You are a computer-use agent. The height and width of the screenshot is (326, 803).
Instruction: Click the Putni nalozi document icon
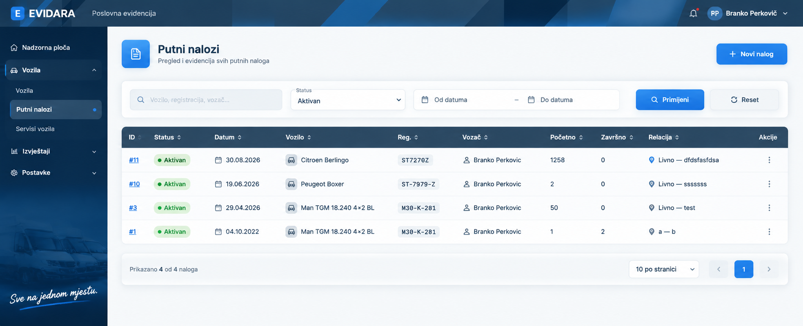pos(136,54)
